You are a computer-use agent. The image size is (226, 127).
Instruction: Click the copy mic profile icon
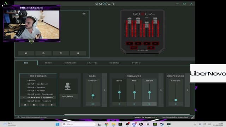43,105
